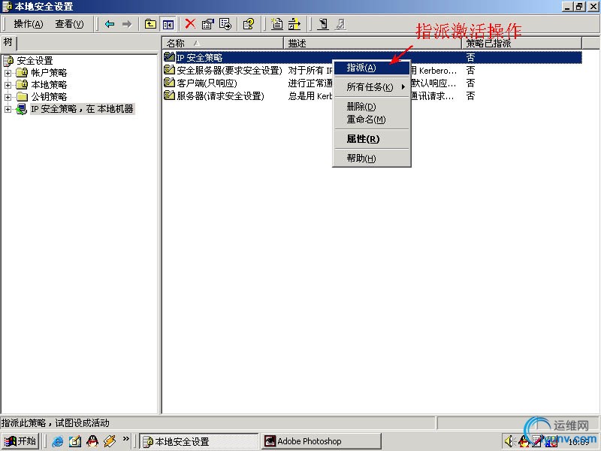Launch Internet Explorer from quick launch

[58, 441]
